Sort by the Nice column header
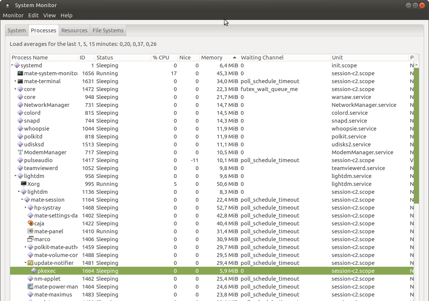 (188, 58)
